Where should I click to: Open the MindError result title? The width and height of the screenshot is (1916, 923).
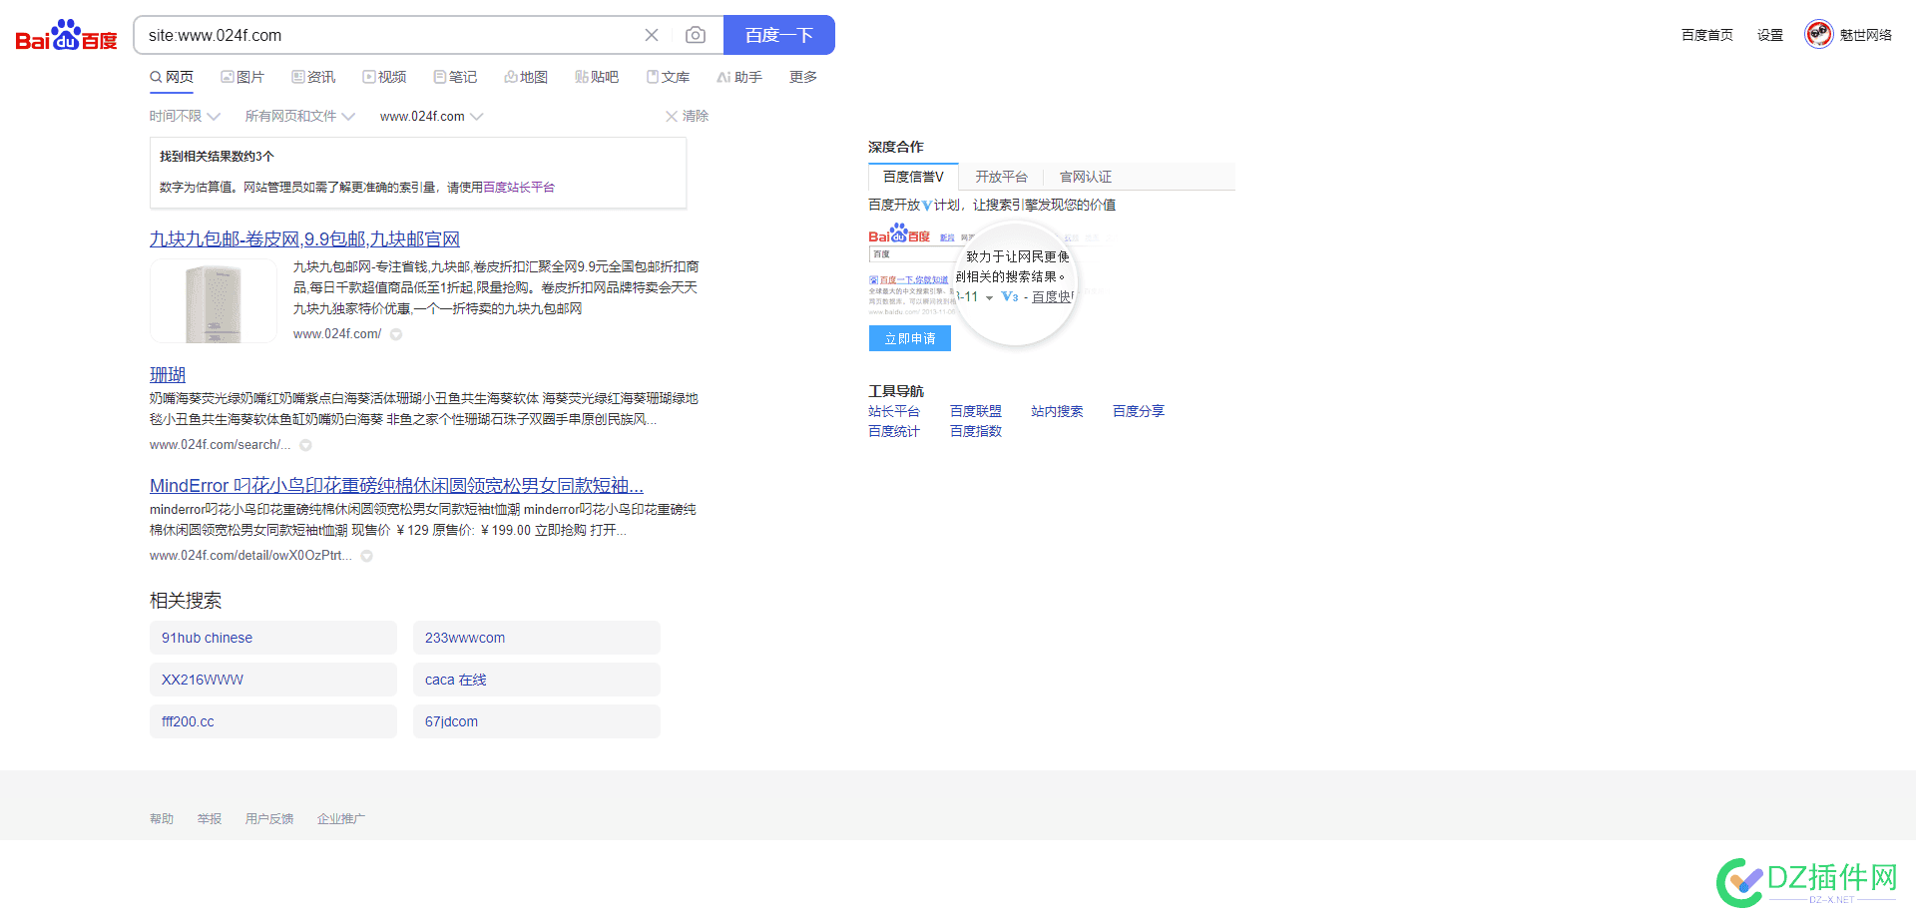[x=396, y=486]
